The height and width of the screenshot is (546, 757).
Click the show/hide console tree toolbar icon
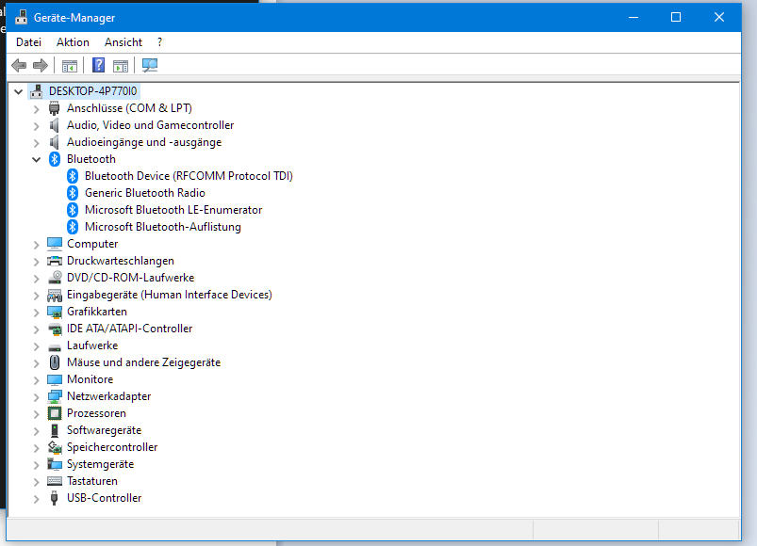point(70,66)
